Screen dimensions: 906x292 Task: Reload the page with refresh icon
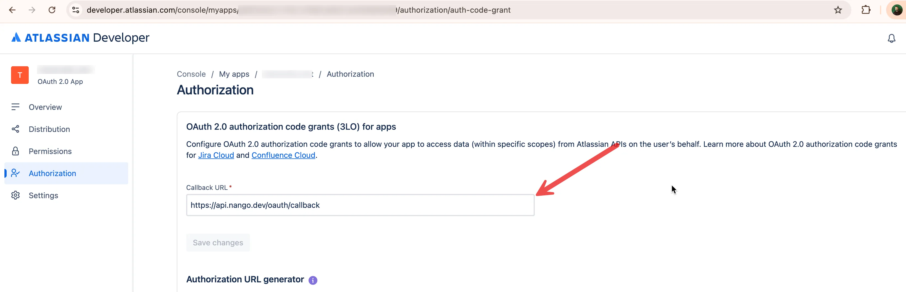point(52,10)
